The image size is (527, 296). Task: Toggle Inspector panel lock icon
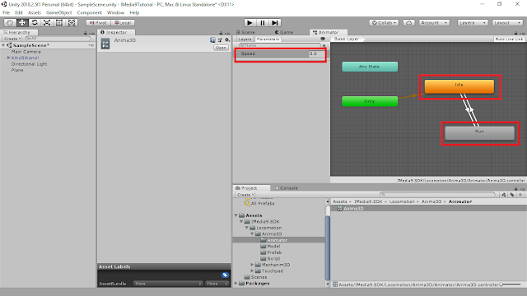pos(221,33)
